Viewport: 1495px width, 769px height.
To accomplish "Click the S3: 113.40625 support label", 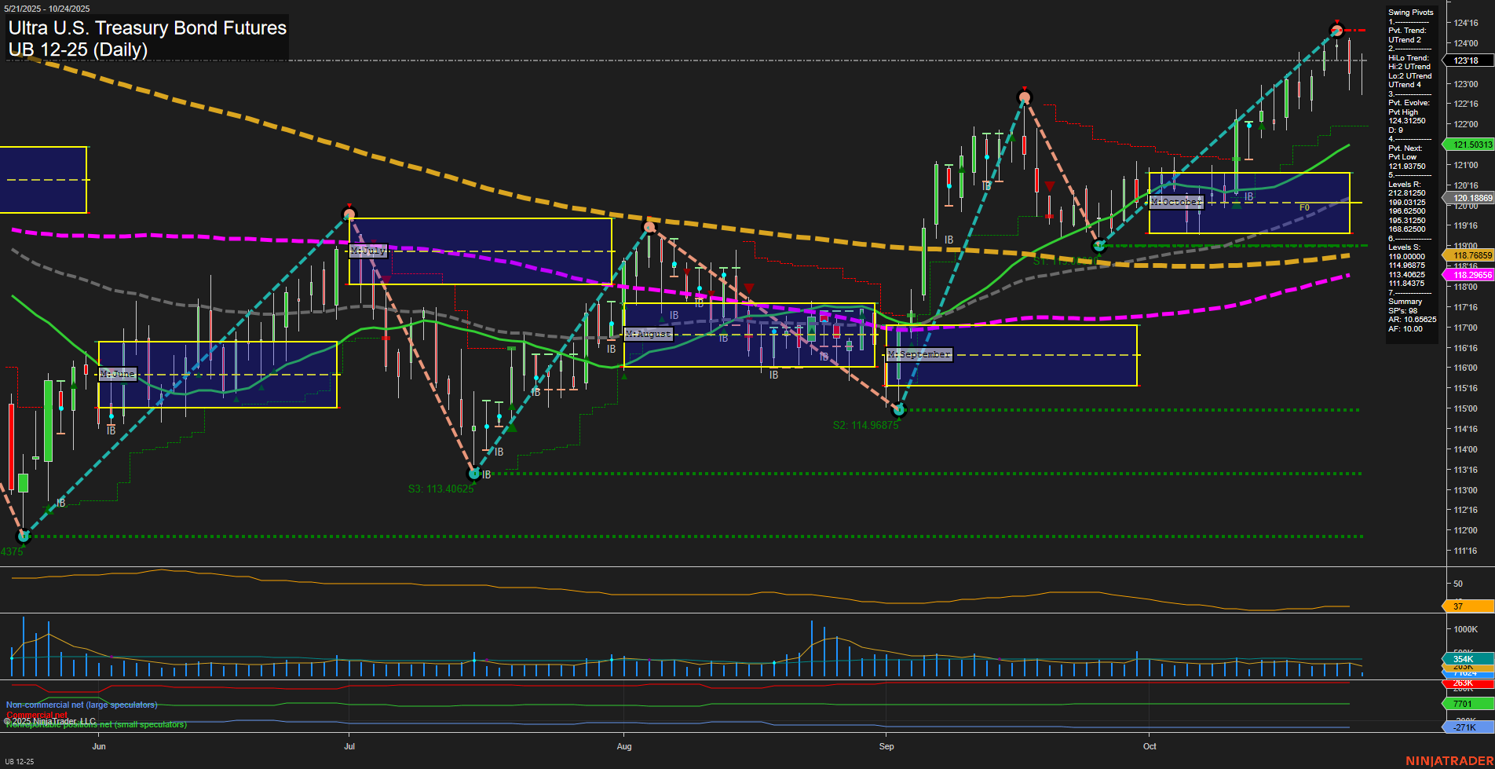I will [x=440, y=489].
